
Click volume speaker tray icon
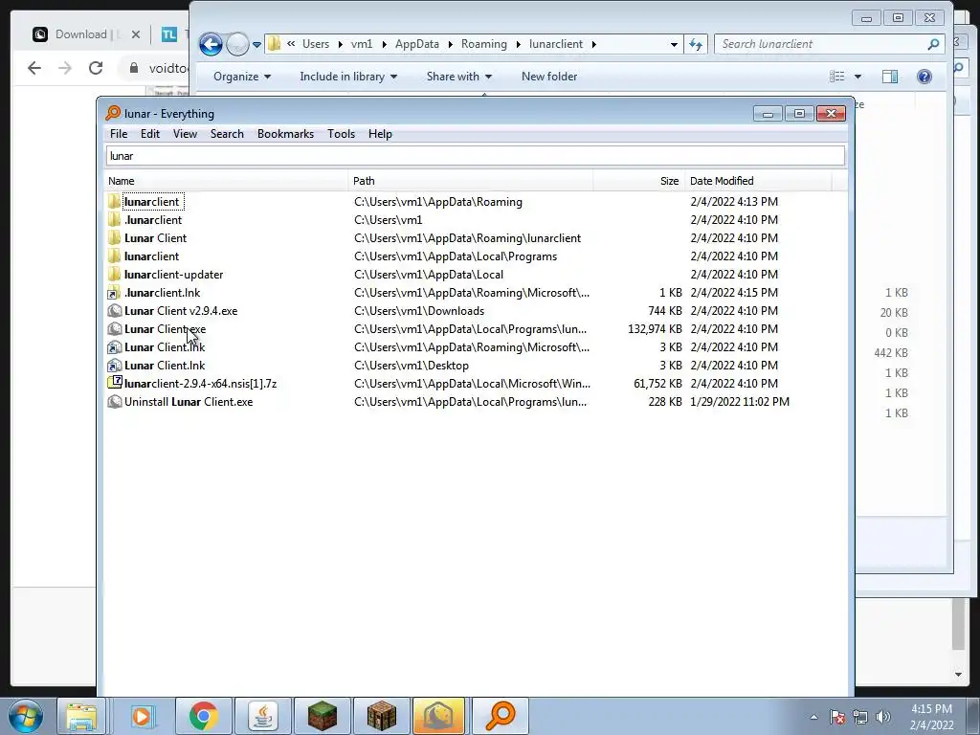pos(883,716)
